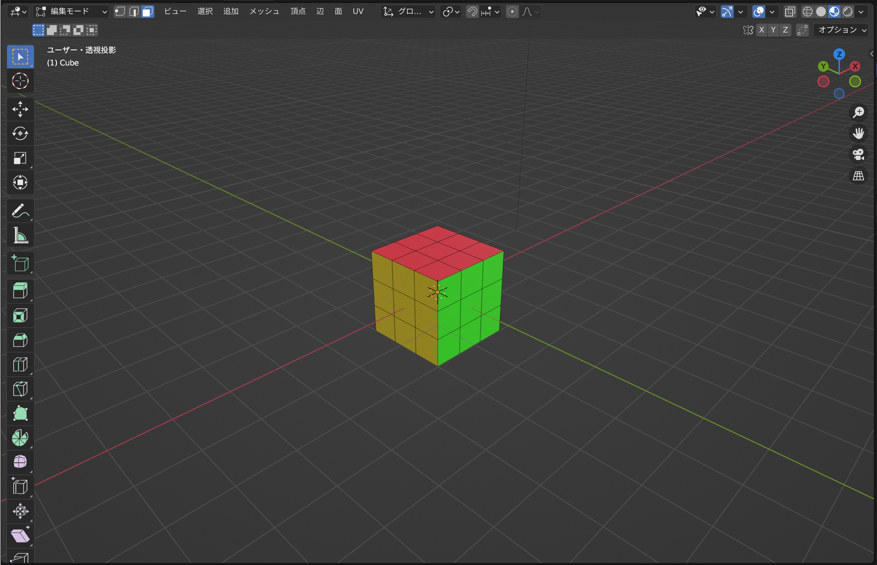
Task: Open the UV menu
Action: 358,12
